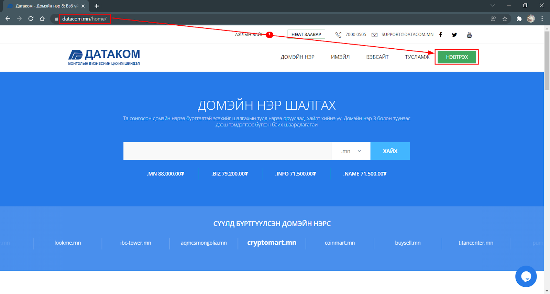Open the live chat bubble
The width and height of the screenshot is (550, 294).
pyautogui.click(x=526, y=276)
